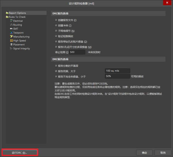The width and height of the screenshot is (173, 157).
Task: Select Rules To Check in the tree
Action: (x=17, y=17)
